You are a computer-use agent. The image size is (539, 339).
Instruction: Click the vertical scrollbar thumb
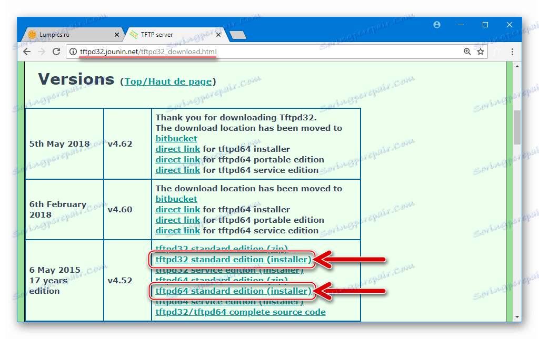517,127
